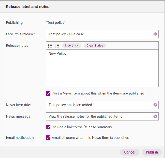Image resolution: width=165 pixels, height=158 pixels.
Task: Clear the News message field
Action: pyautogui.click(x=155, y=117)
